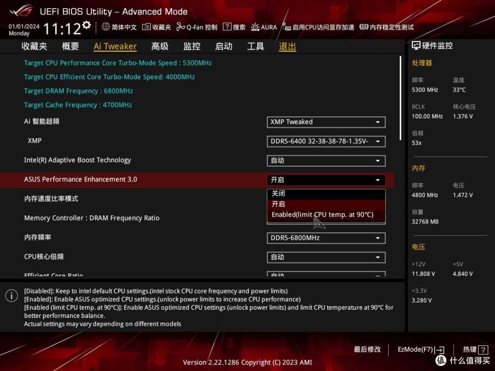Click the 11:12 clock display
Viewport: 495px width, 371px height.
point(62,29)
